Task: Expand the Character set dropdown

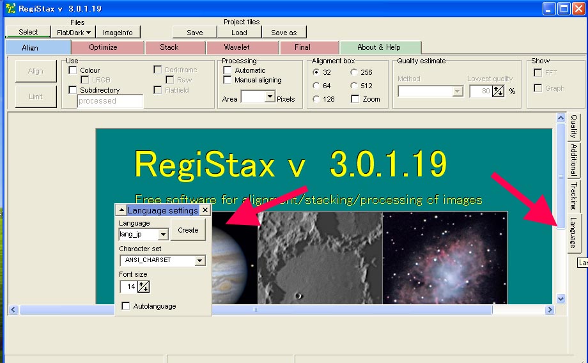Action: [x=200, y=261]
